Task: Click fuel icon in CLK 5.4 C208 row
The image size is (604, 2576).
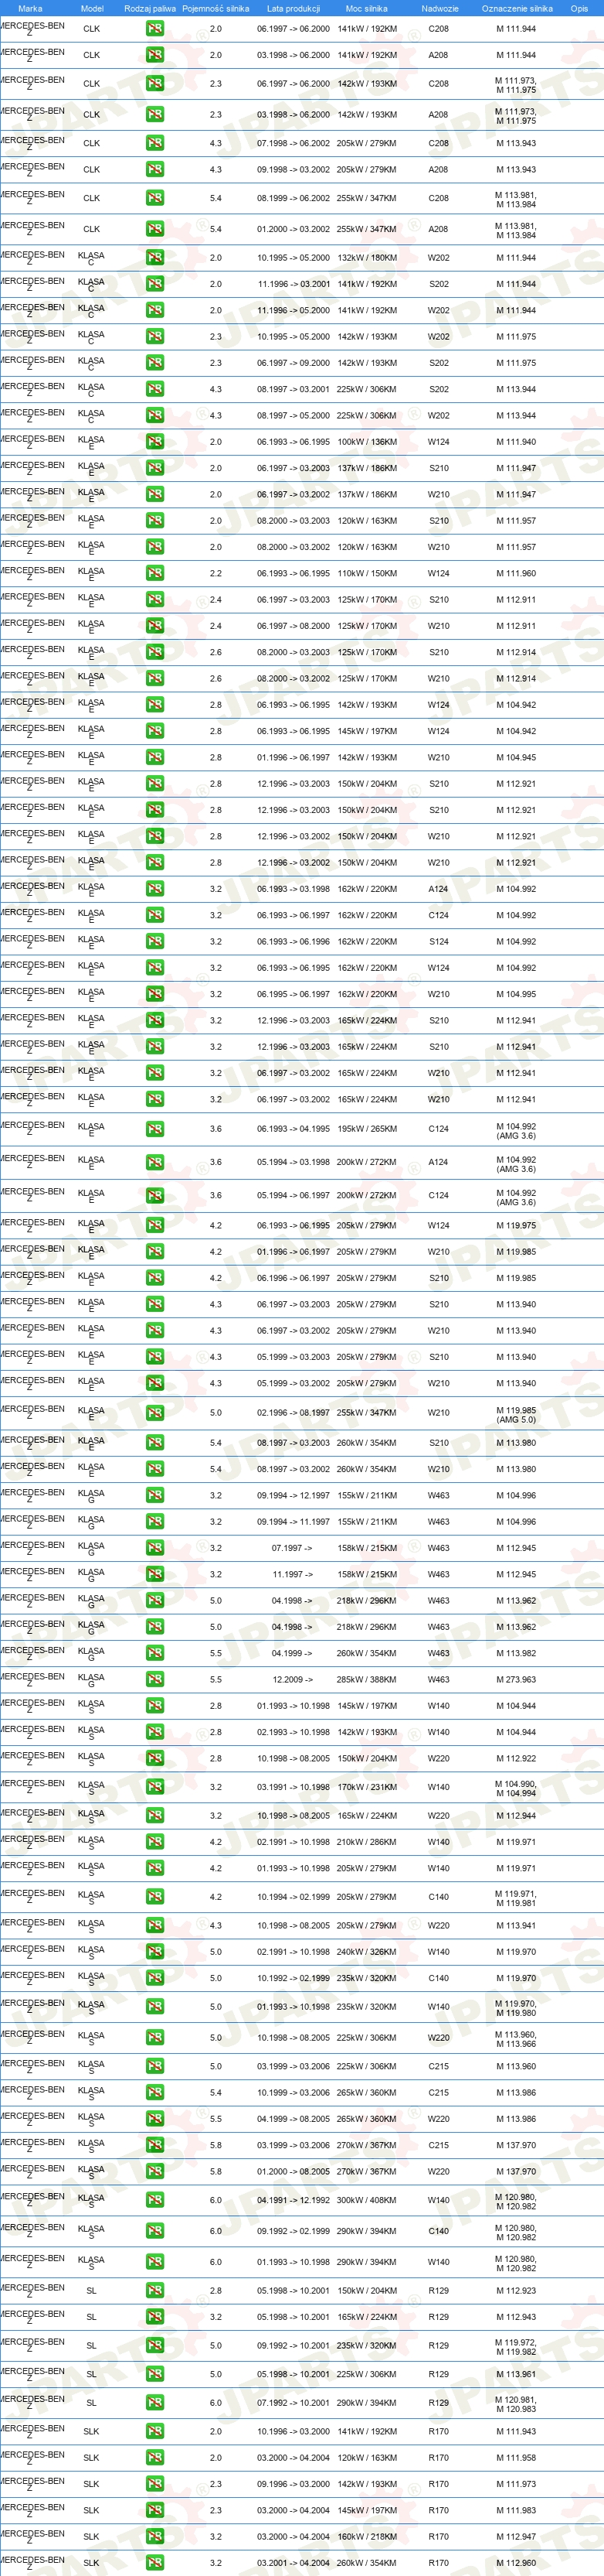Action: click(154, 198)
